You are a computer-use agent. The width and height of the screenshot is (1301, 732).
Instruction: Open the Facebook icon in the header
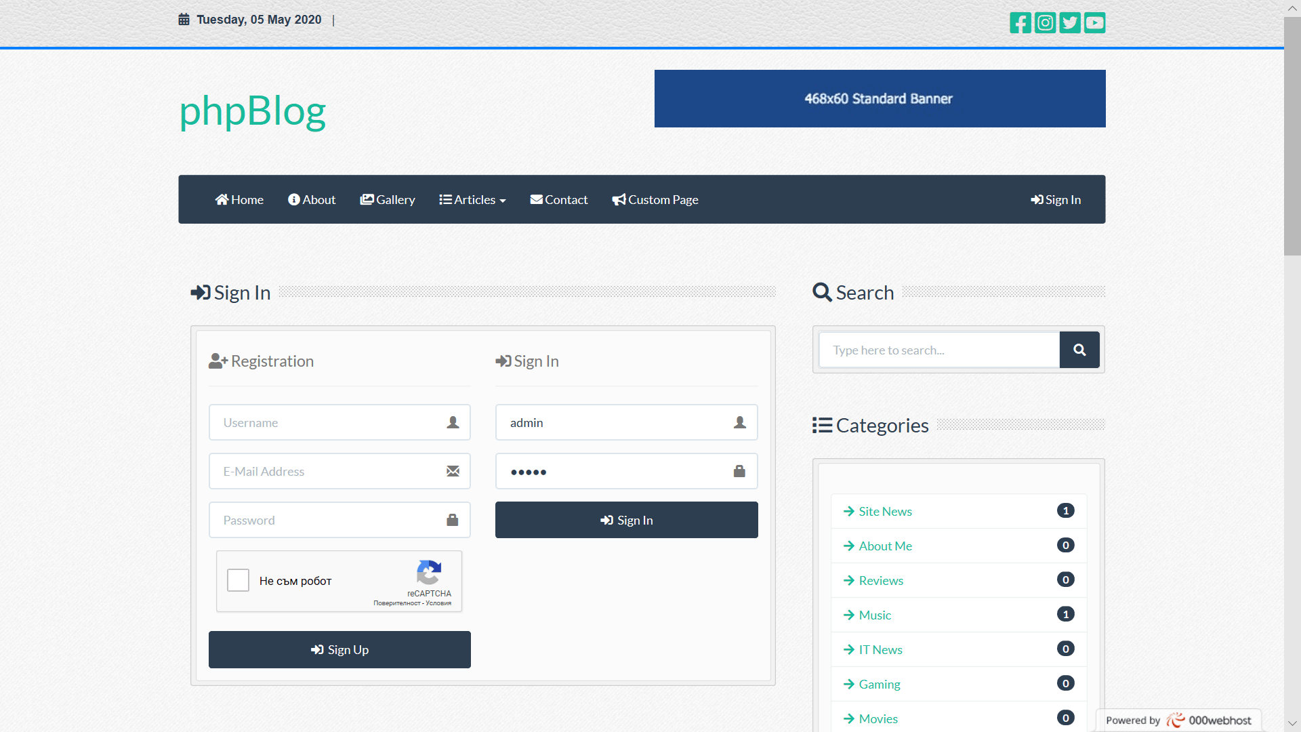pos(1020,22)
